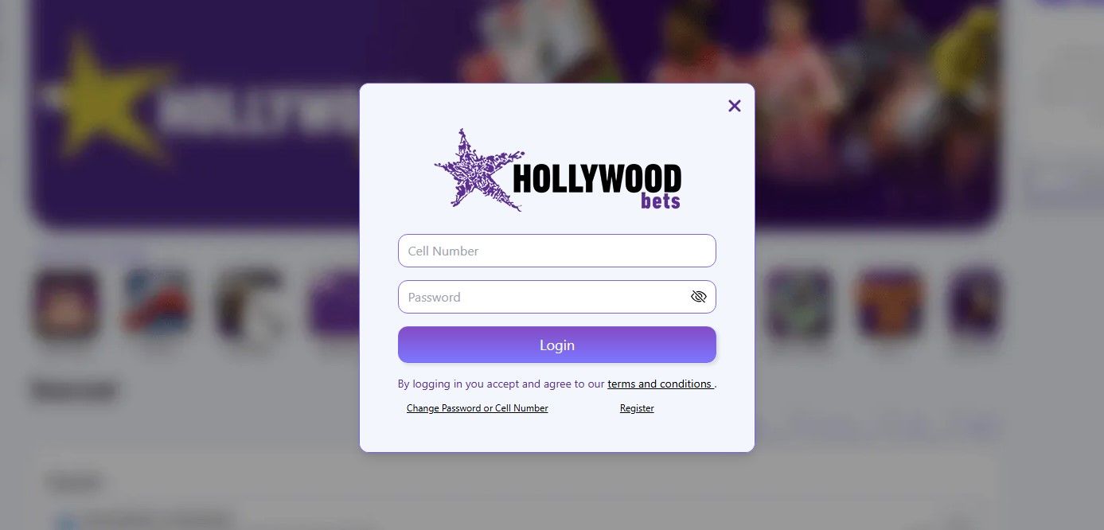Toggle password visibility eye icon
This screenshot has width=1104, height=530.
click(x=698, y=297)
